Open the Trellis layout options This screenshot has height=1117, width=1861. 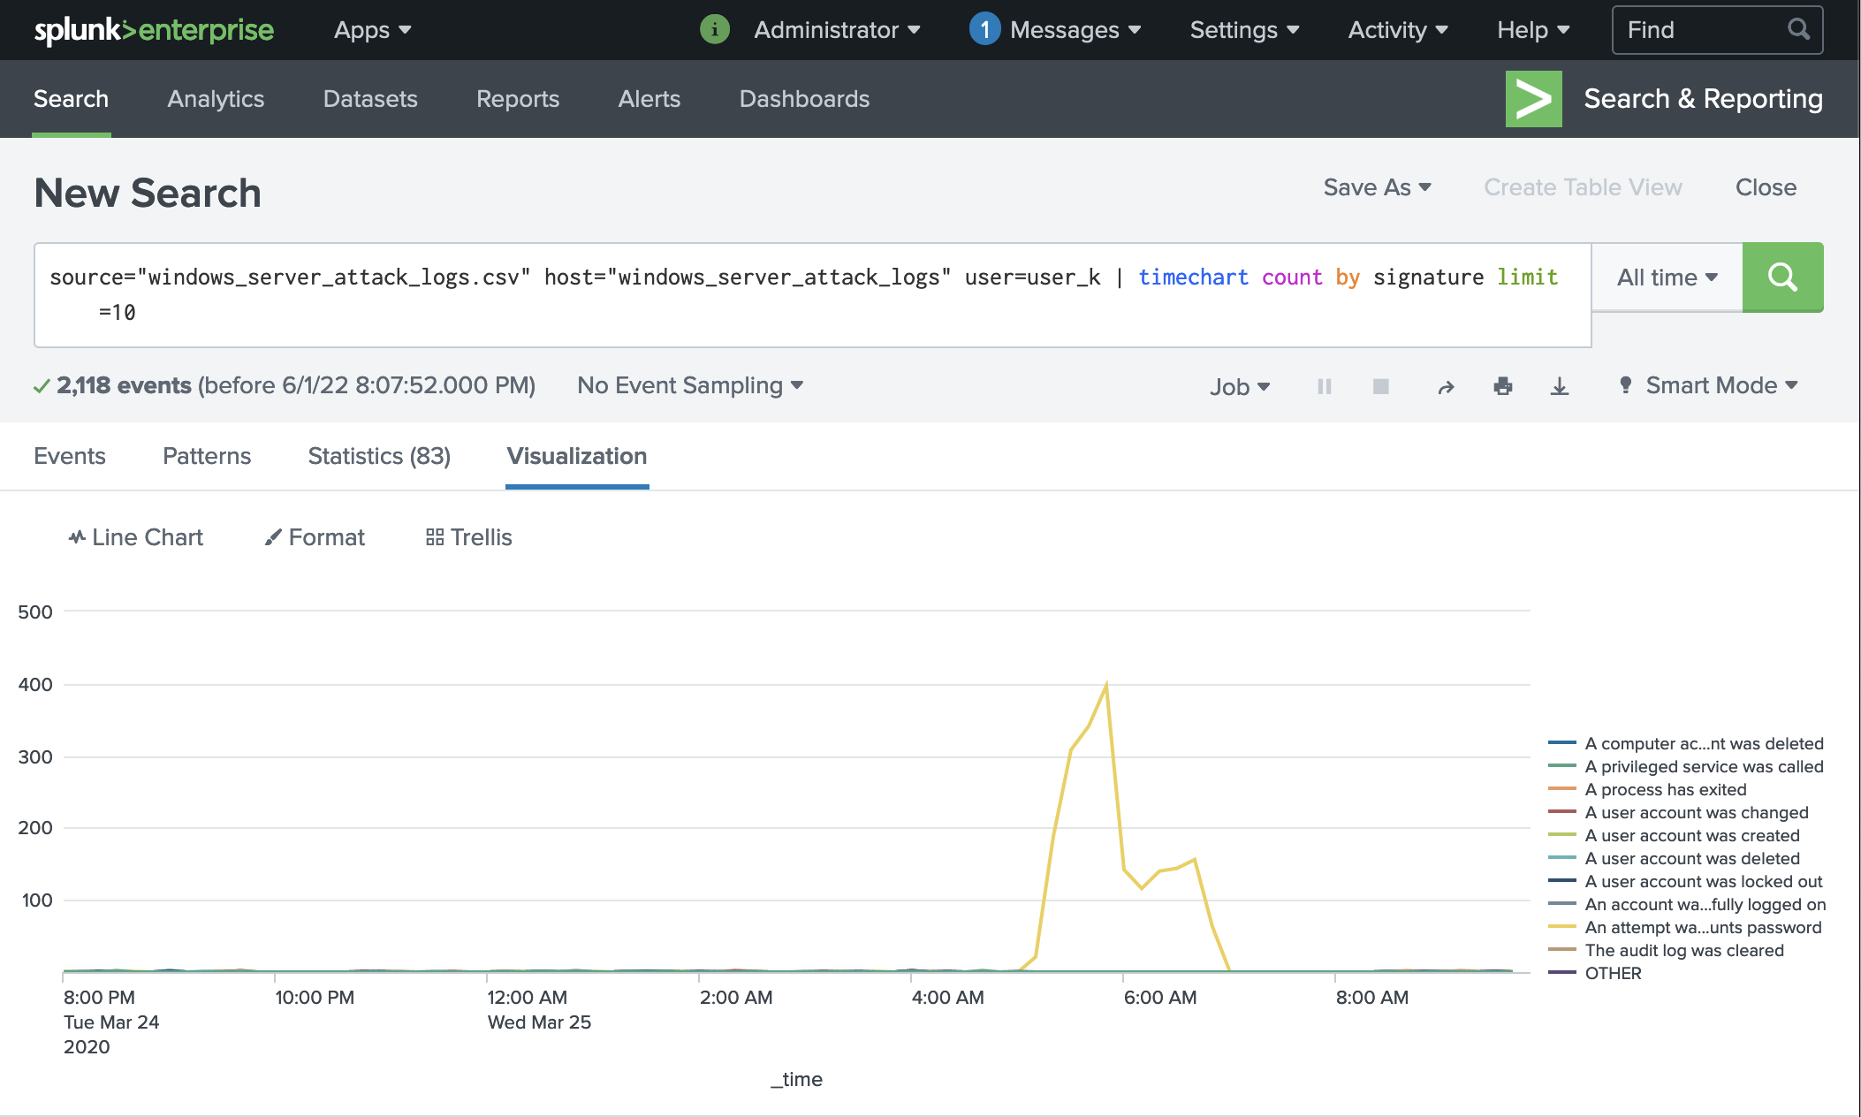pos(469,537)
